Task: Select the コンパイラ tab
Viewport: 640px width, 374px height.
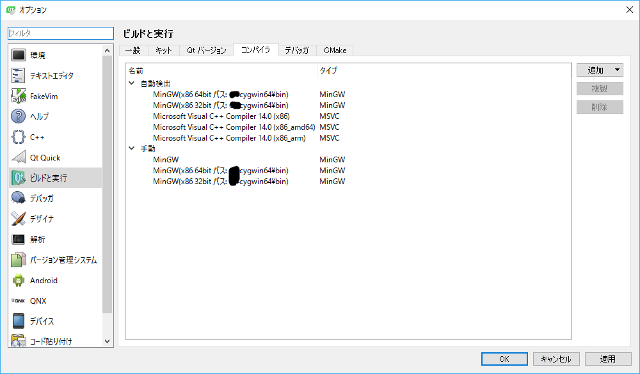Action: [256, 50]
